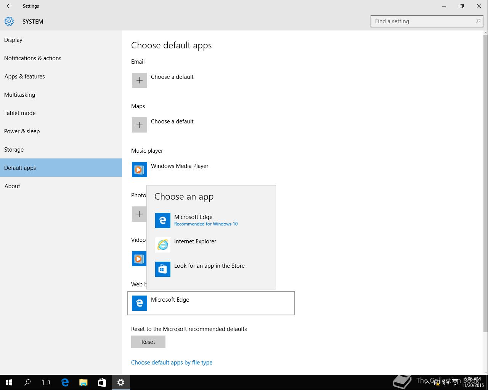Screen dimensions: 488x390
Task: Click the Maps plus icon to choose default
Action: (x=140, y=125)
